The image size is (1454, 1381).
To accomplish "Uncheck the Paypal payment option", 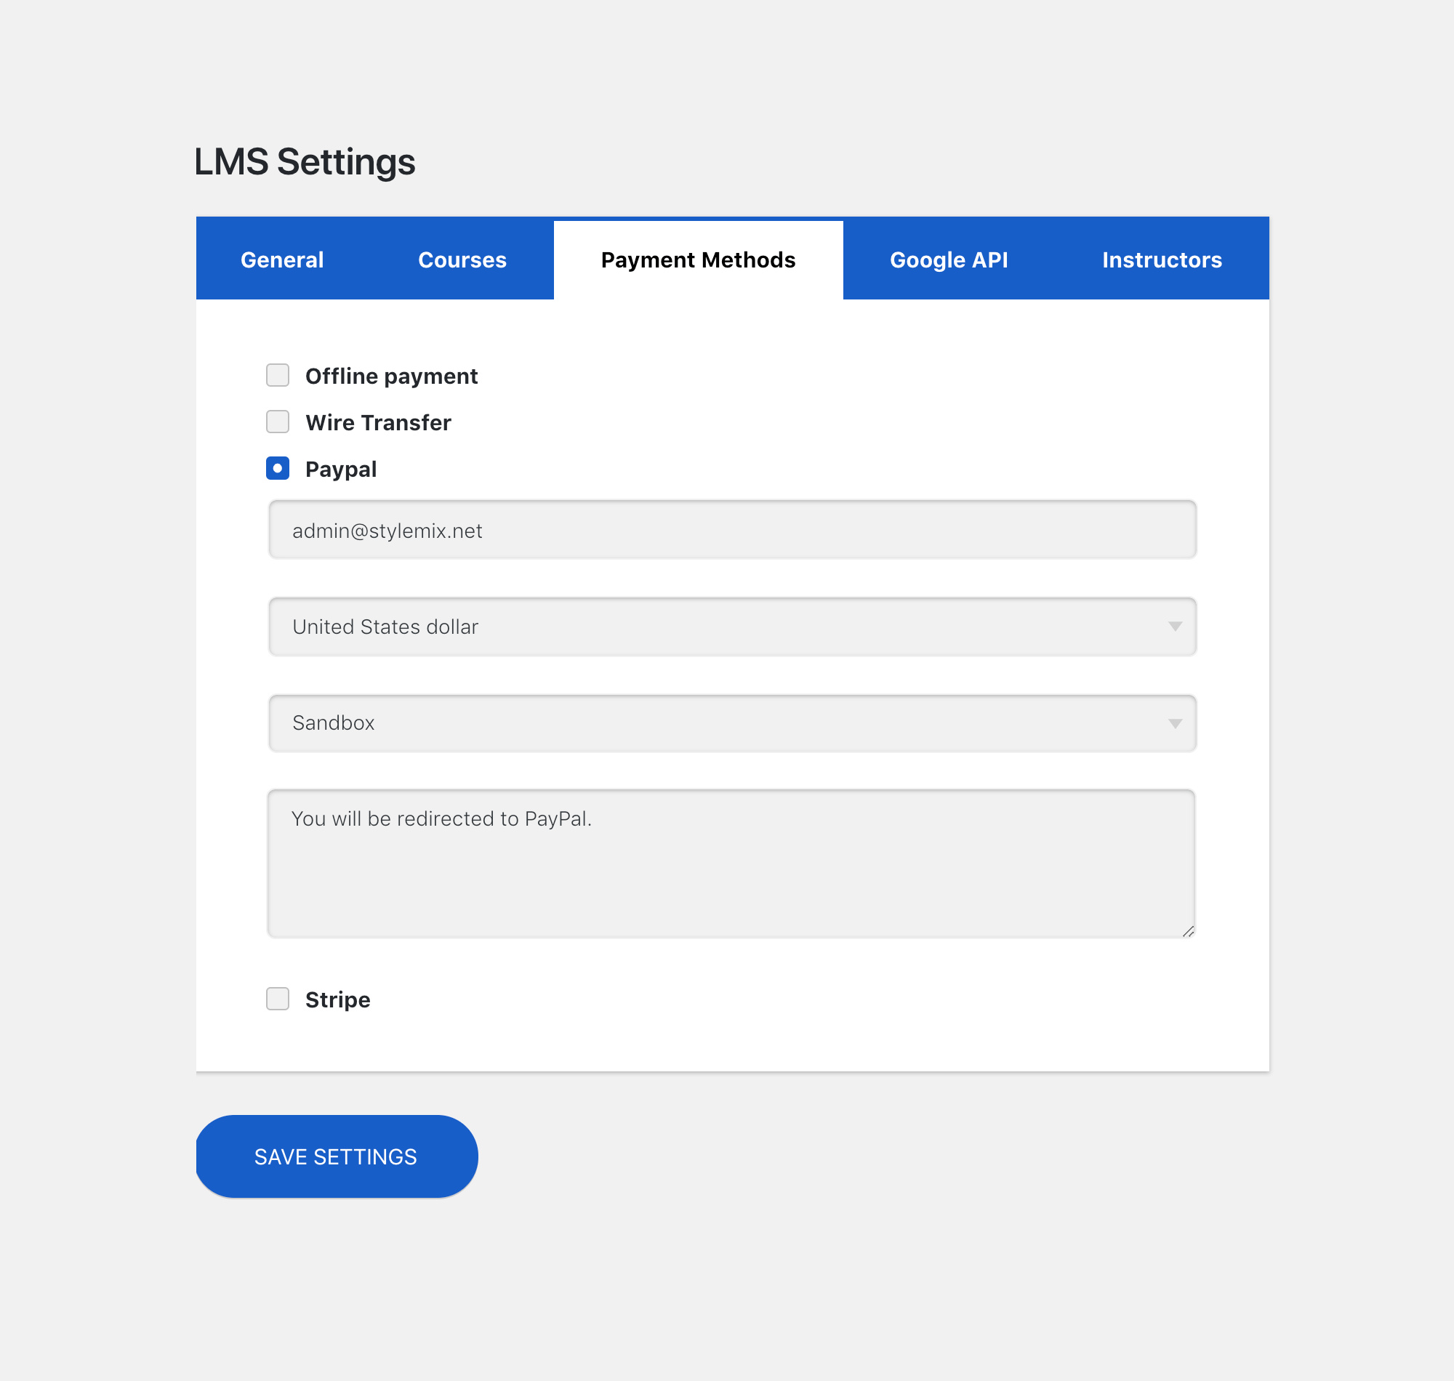I will (278, 468).
